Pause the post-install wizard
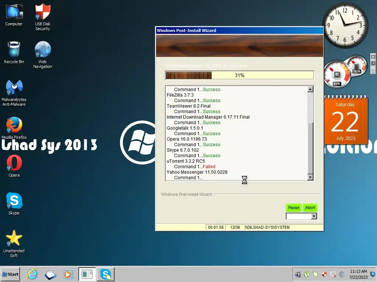Screen dimensions: 377x282 (293, 208)
